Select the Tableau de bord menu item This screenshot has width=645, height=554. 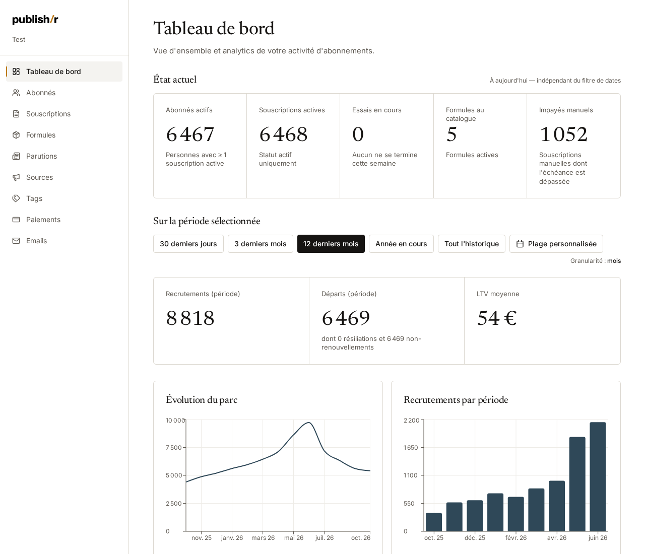pyautogui.click(x=64, y=72)
